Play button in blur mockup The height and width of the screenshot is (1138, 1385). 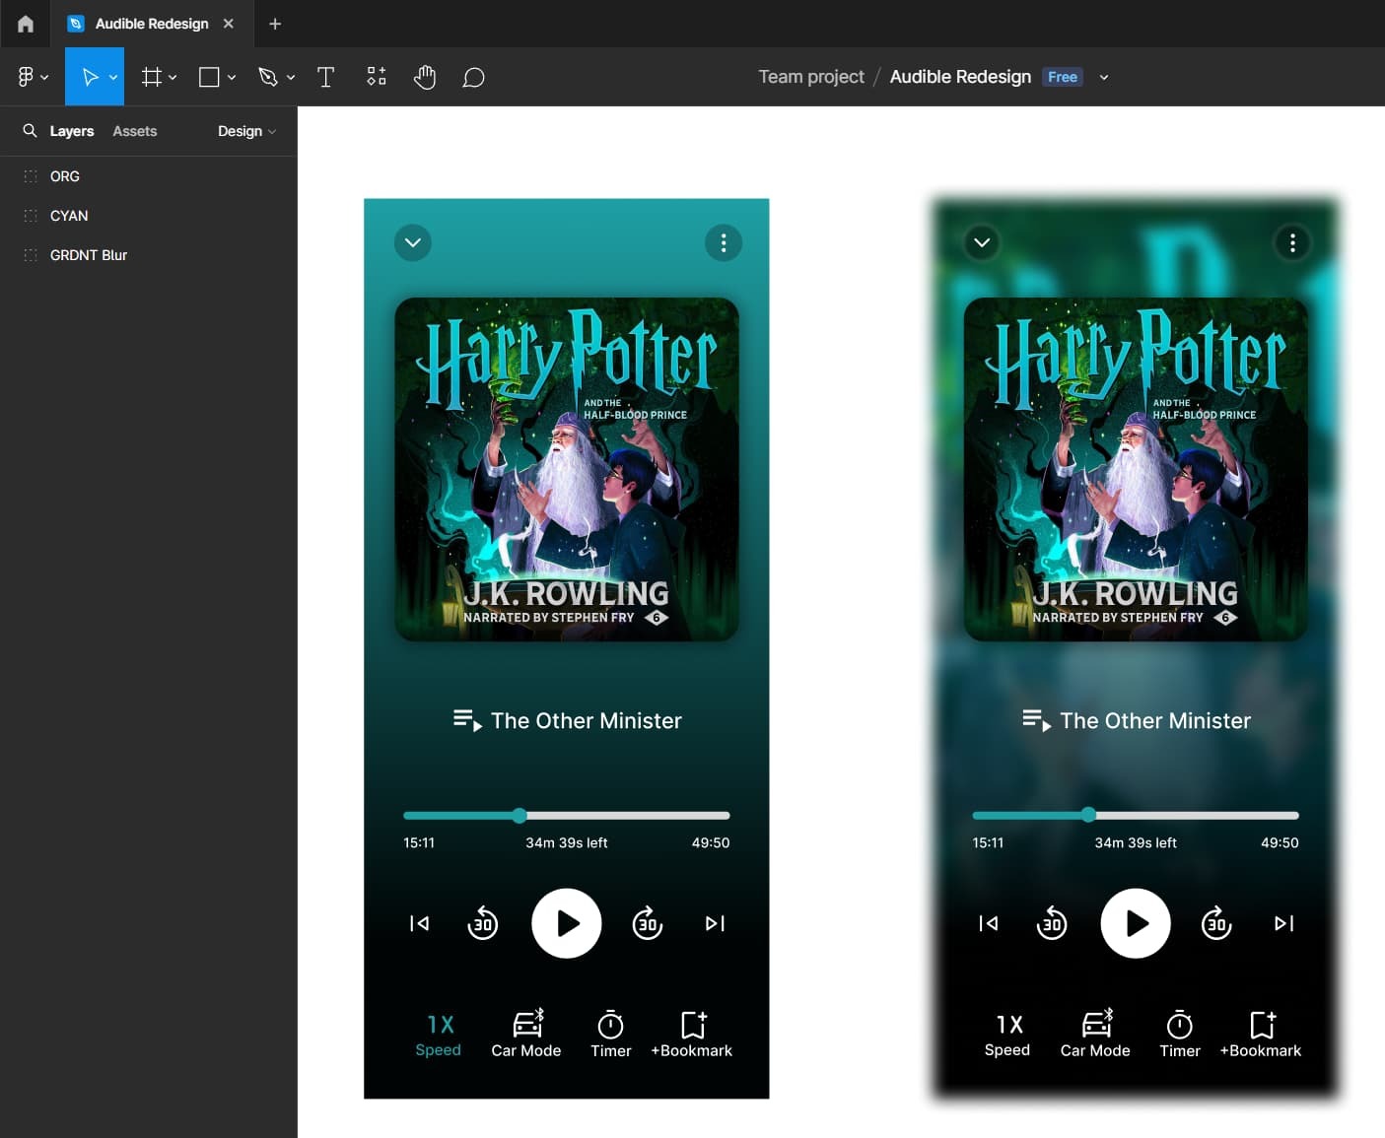coord(1136,923)
